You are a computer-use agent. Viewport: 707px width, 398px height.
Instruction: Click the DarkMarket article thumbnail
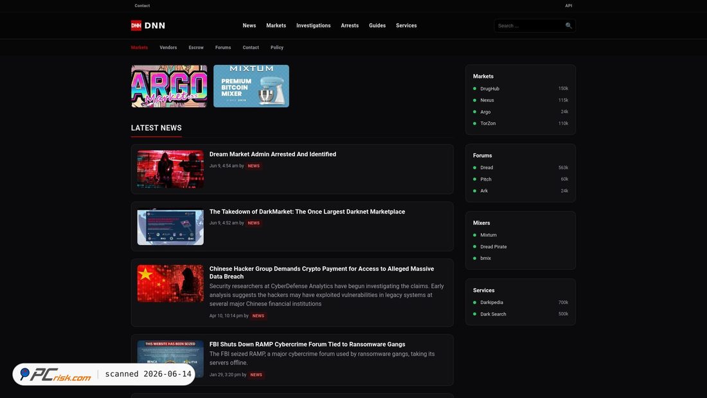(x=170, y=226)
